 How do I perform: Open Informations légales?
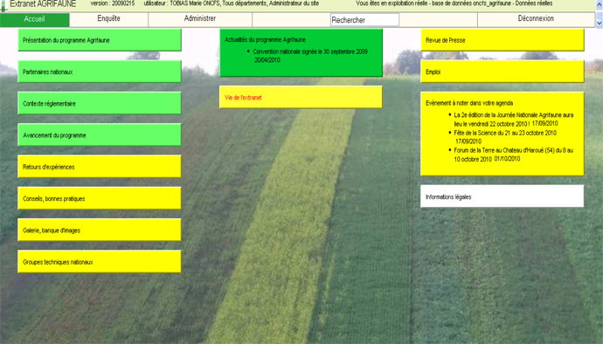click(502, 196)
